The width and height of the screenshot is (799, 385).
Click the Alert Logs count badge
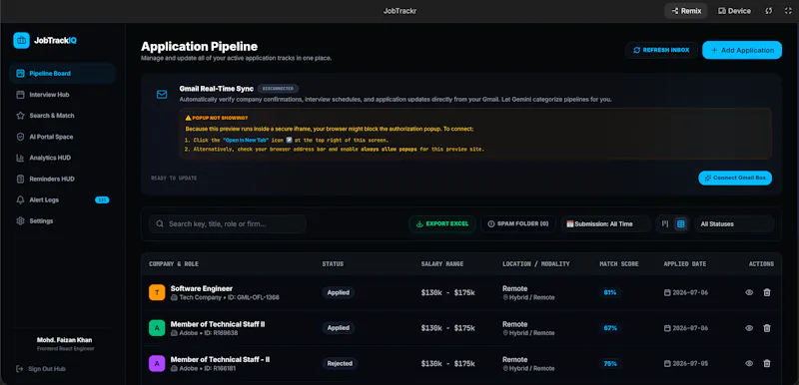click(x=102, y=199)
